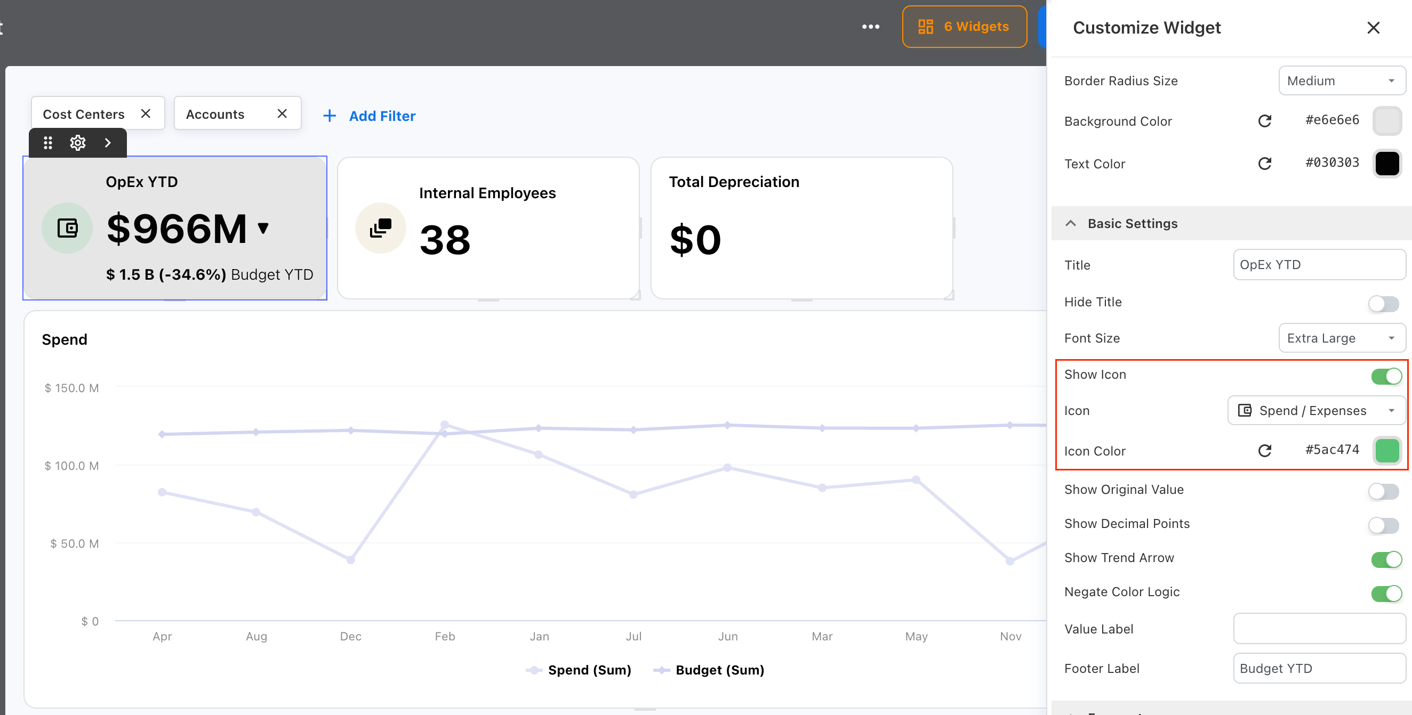Click the Title input field
Viewport: 1412px width, 715px height.
point(1319,264)
